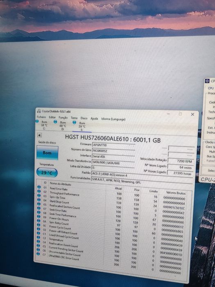The width and height of the screenshot is (215, 287).
Task: Click status circle for Power-On Hours row
Action: 38,216
